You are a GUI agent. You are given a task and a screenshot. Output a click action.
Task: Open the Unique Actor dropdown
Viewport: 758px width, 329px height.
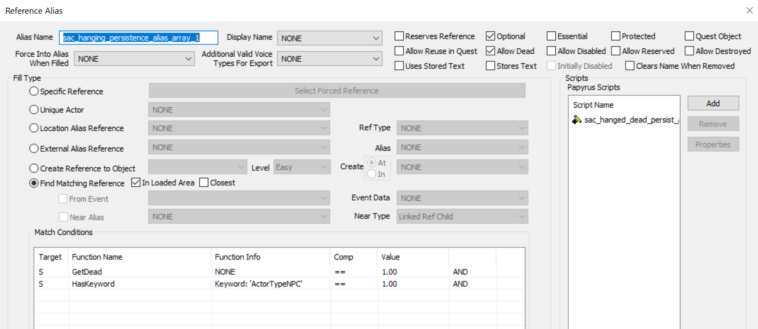[239, 110]
